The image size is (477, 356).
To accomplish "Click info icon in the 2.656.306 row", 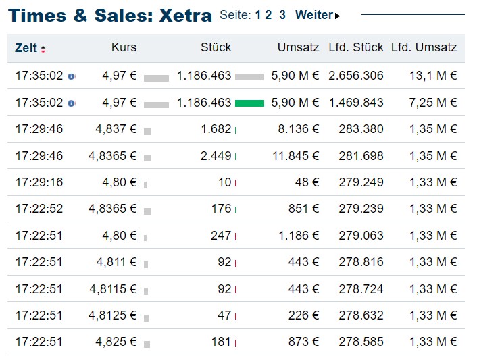I will tap(72, 76).
